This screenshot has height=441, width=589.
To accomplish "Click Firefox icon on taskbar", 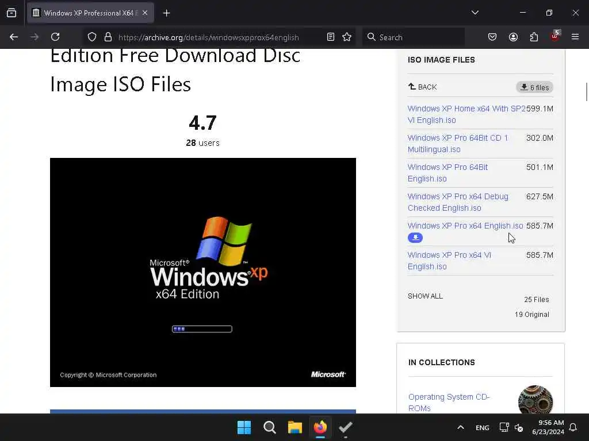I will (x=320, y=427).
